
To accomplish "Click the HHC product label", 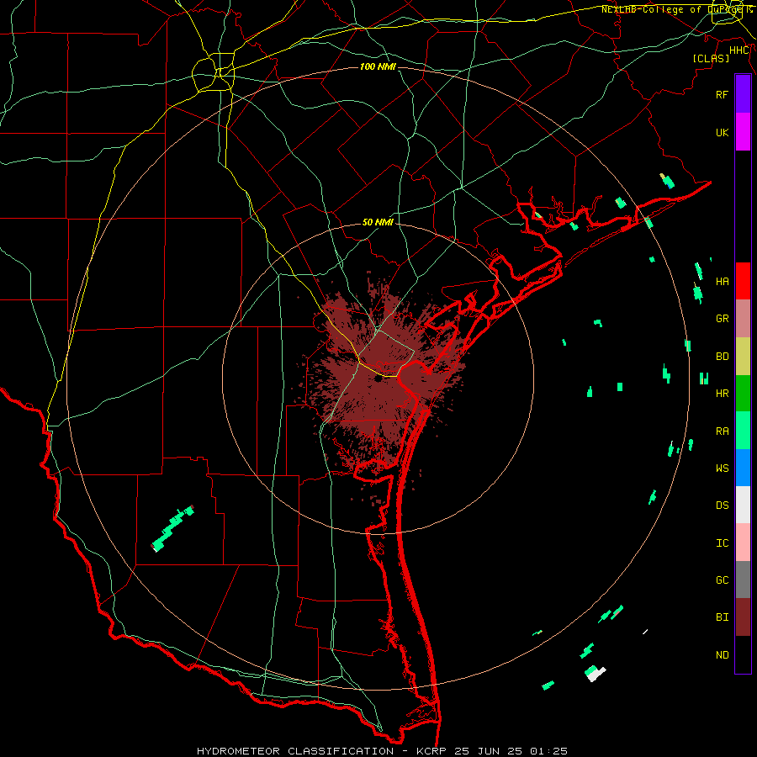I will [x=738, y=50].
